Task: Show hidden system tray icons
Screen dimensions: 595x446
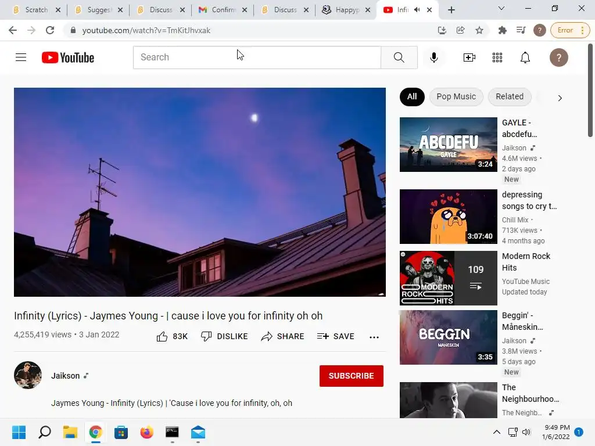Action: click(x=496, y=432)
